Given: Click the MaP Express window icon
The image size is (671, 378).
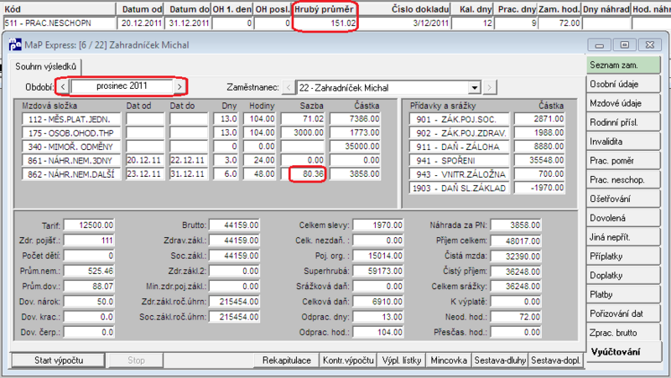Looking at the screenshot, I should point(15,44).
